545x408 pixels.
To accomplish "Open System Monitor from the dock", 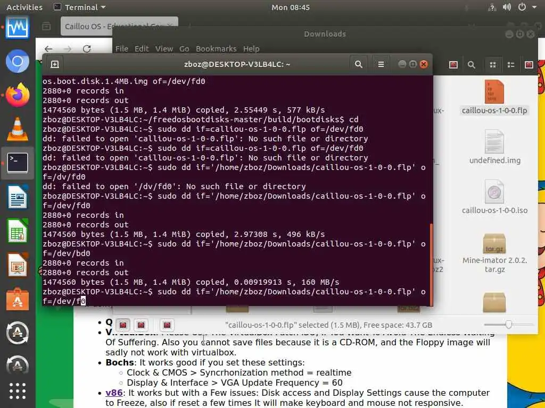I will point(18,28).
